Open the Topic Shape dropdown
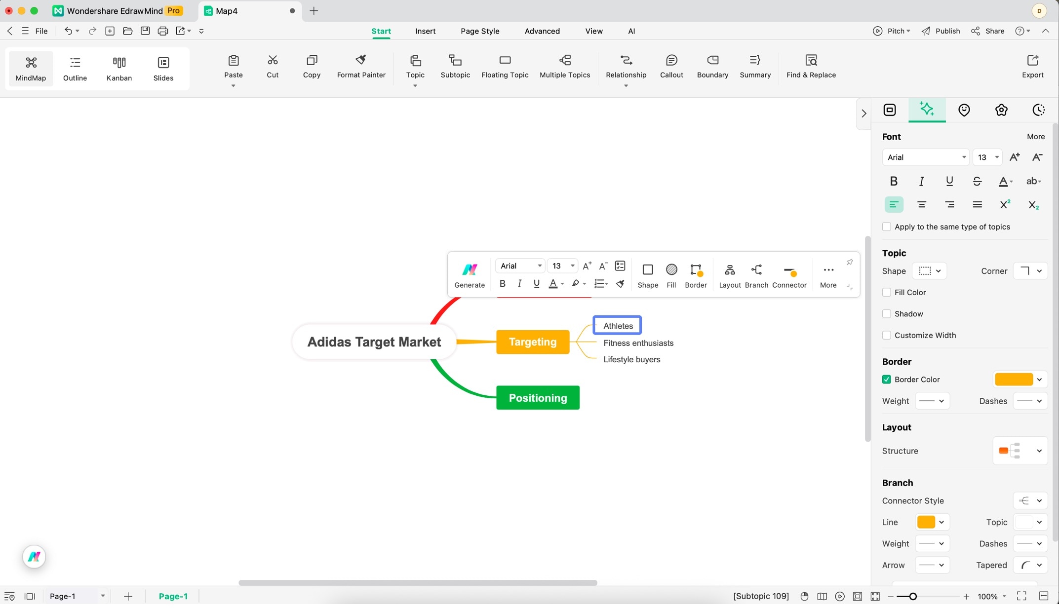1059x608 pixels. click(x=929, y=271)
